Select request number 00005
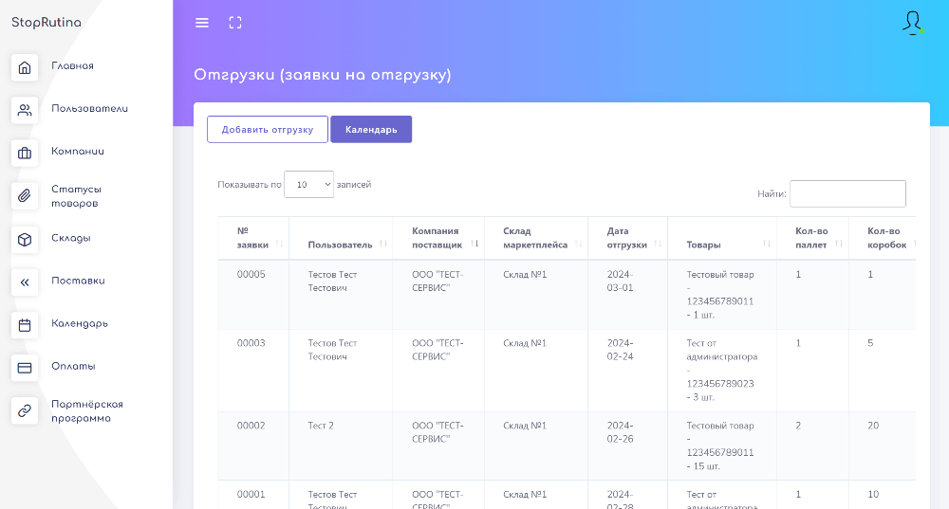949x509 pixels. [251, 275]
